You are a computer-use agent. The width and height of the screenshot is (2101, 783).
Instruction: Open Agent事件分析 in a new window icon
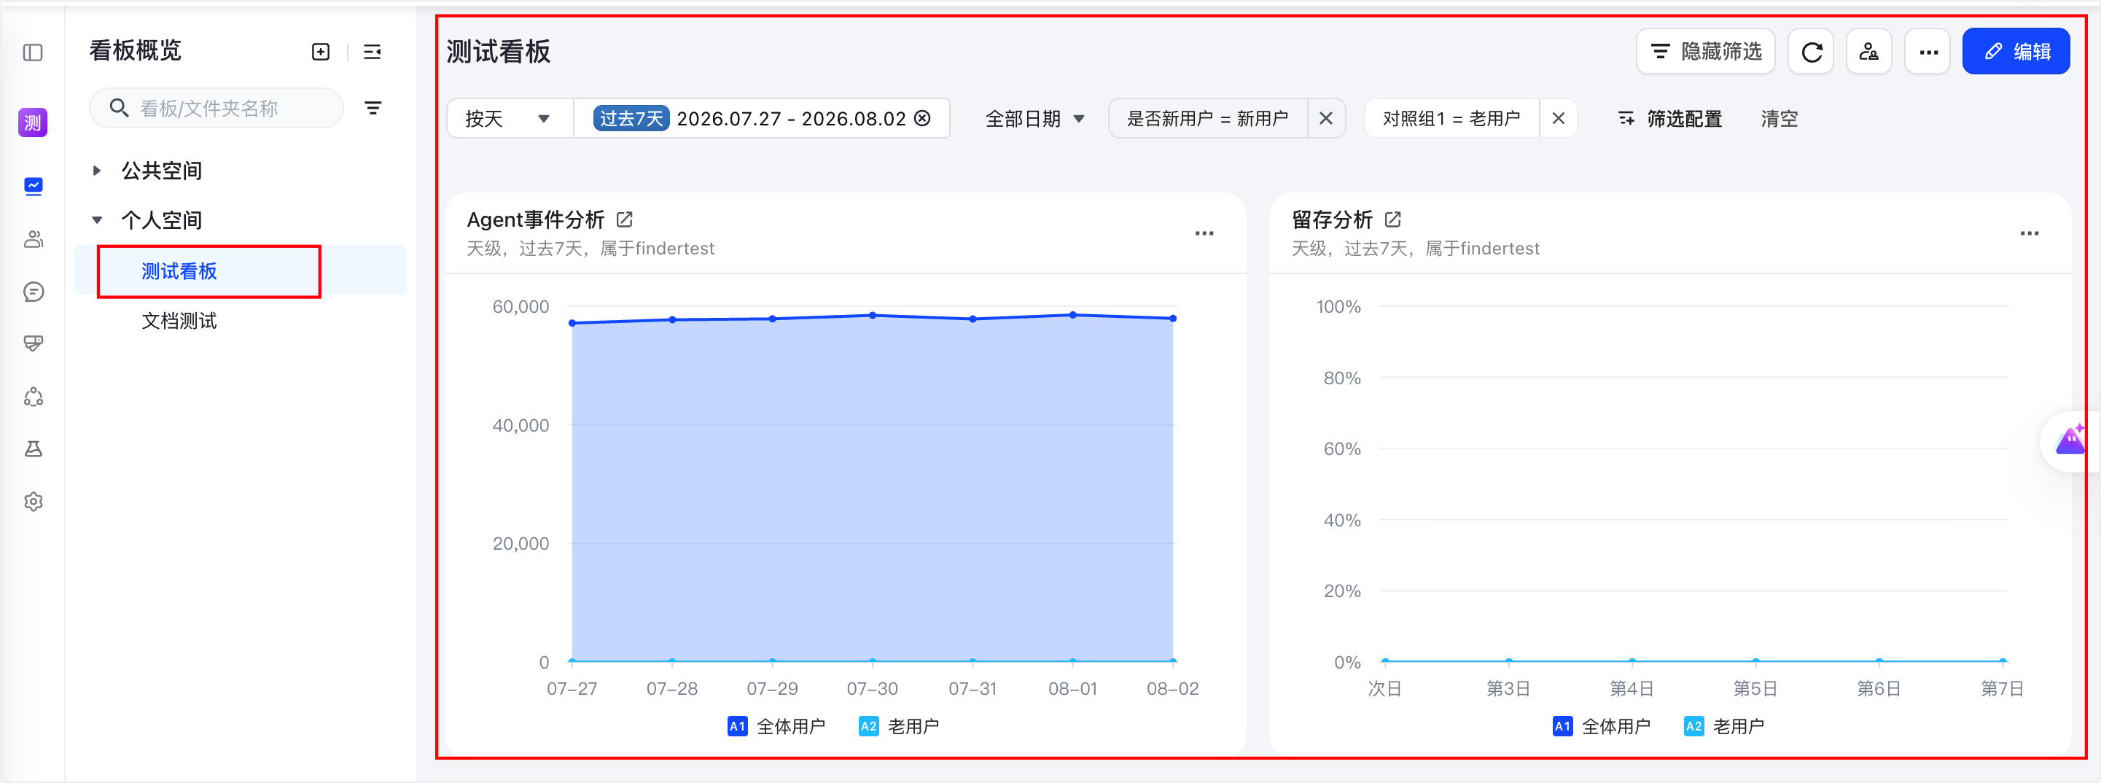pyautogui.click(x=625, y=219)
